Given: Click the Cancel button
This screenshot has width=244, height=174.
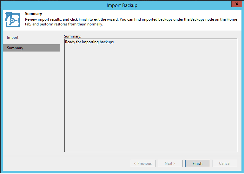Looking at the screenshot, I should (225, 164).
